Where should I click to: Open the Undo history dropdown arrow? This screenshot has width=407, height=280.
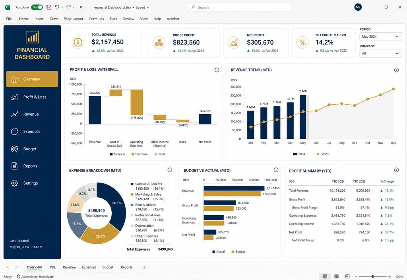pyautogui.click(x=62, y=7)
